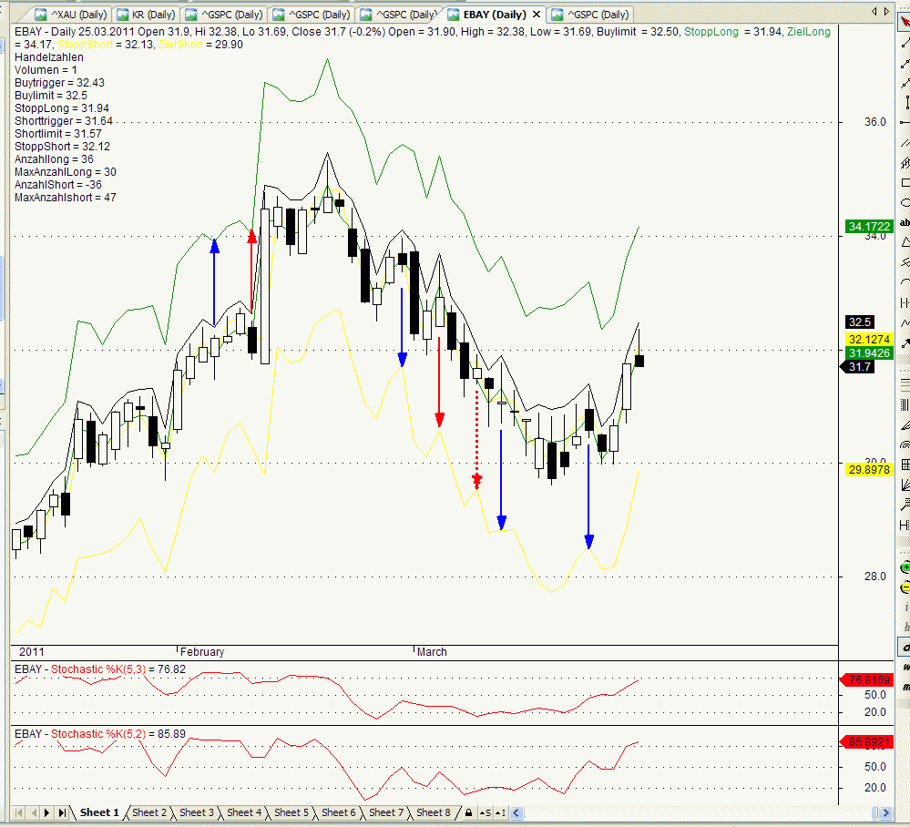Click the 'MaxAnzahlshort = 47' text line
Viewport: 910px width, 827px height.
tap(66, 198)
